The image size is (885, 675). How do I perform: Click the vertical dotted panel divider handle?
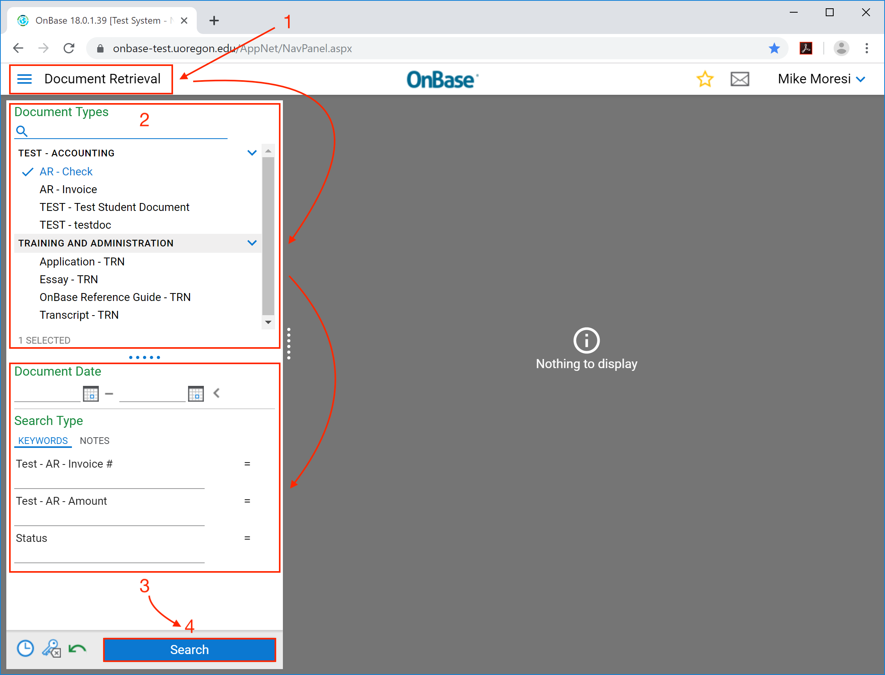click(x=288, y=344)
